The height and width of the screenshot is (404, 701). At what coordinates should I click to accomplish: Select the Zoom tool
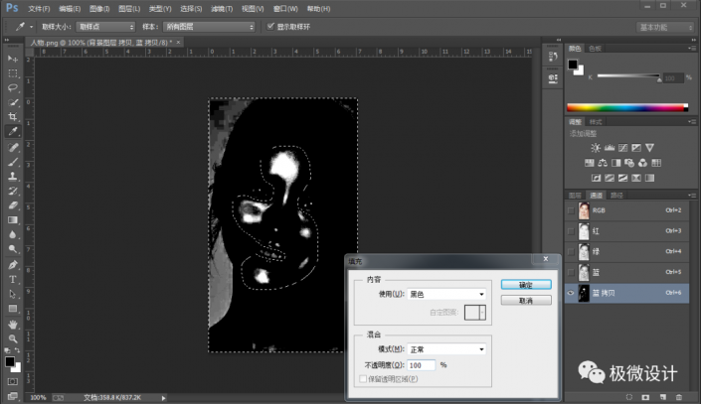point(13,337)
